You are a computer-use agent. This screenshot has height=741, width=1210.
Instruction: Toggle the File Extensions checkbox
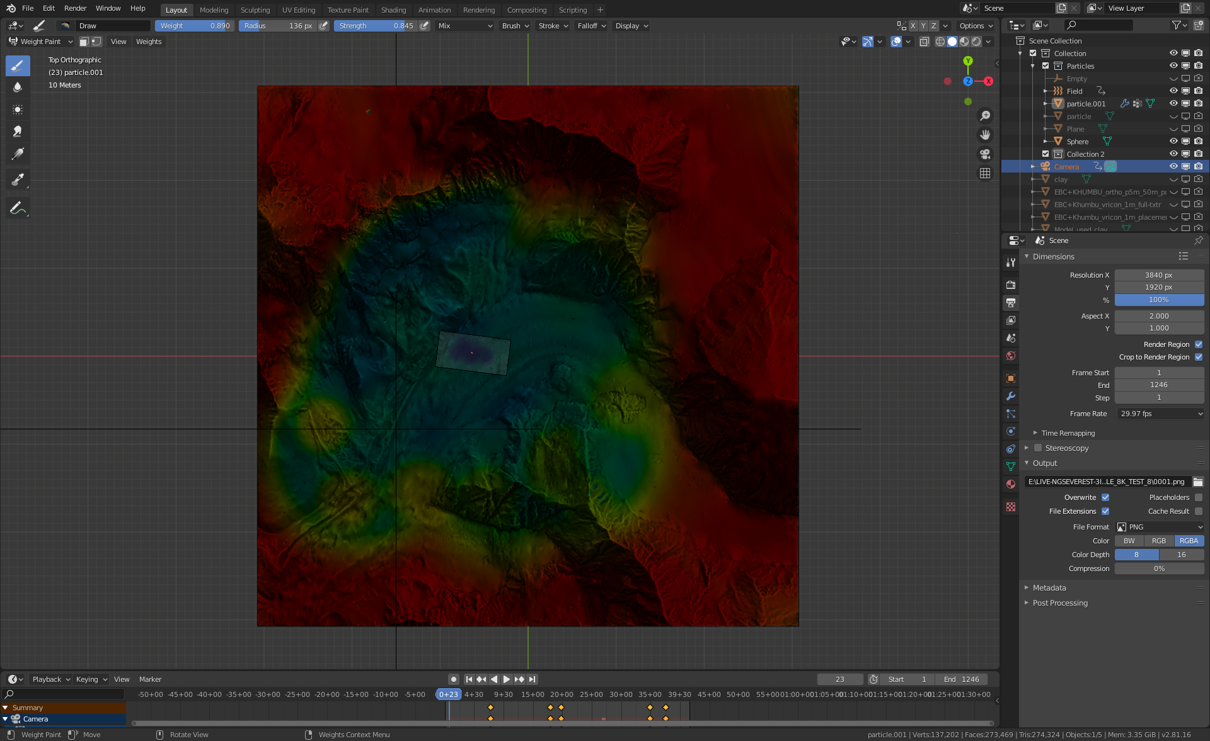pos(1105,511)
